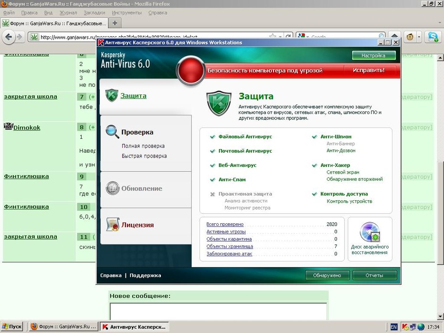Click the globe icon in system tray
444x333 pixels.
coord(421,327)
